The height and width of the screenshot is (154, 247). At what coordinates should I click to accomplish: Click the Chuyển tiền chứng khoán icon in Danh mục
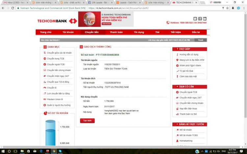[45, 70]
